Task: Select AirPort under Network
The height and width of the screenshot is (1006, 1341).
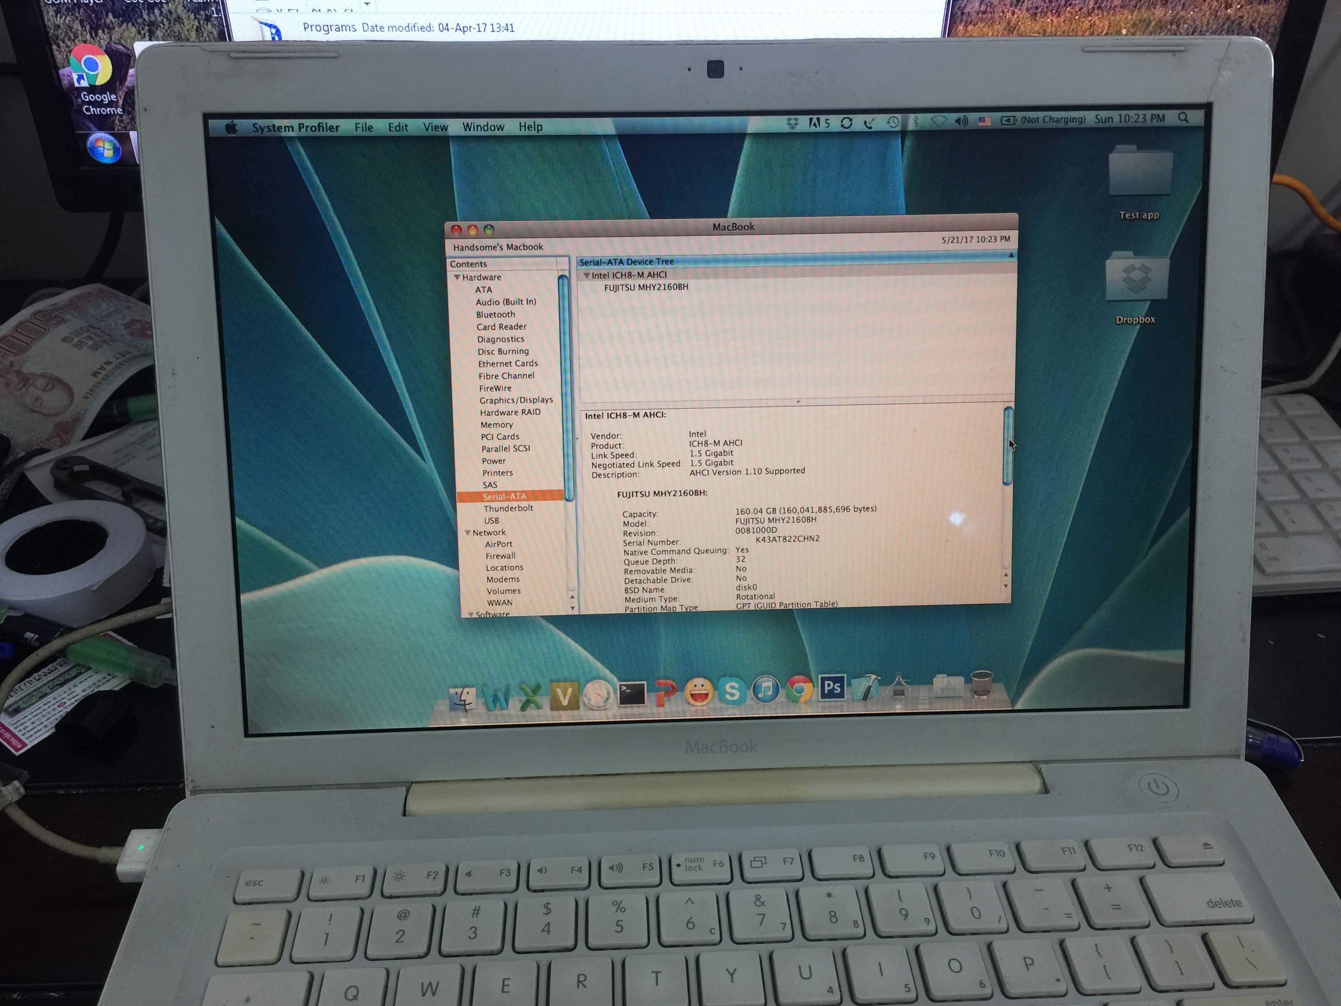Action: (498, 545)
